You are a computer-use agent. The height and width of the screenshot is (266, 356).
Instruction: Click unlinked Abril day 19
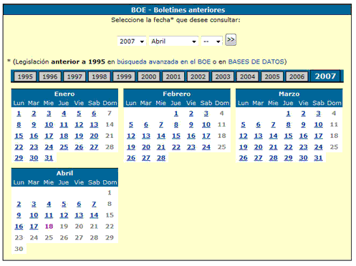(64, 227)
